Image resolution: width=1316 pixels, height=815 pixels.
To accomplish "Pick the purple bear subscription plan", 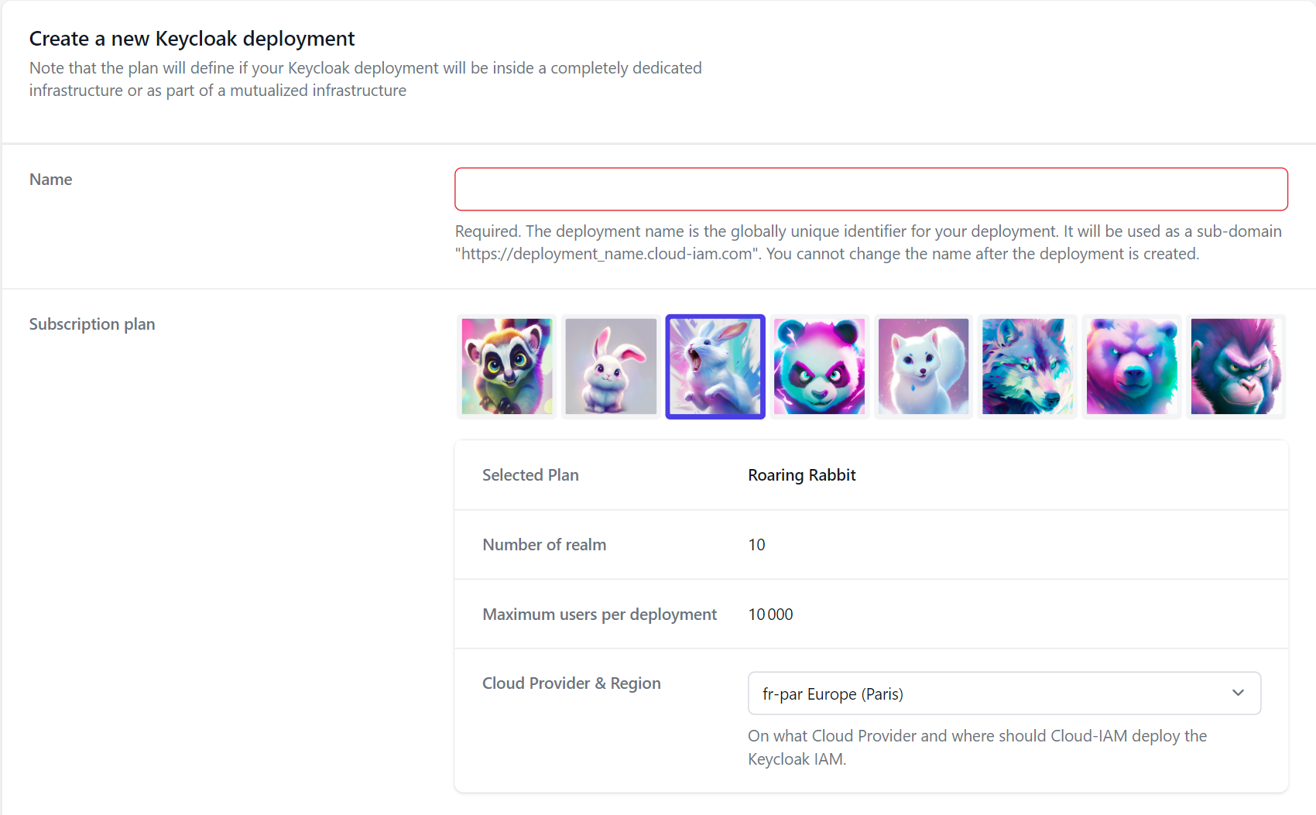I will pyautogui.click(x=1132, y=366).
